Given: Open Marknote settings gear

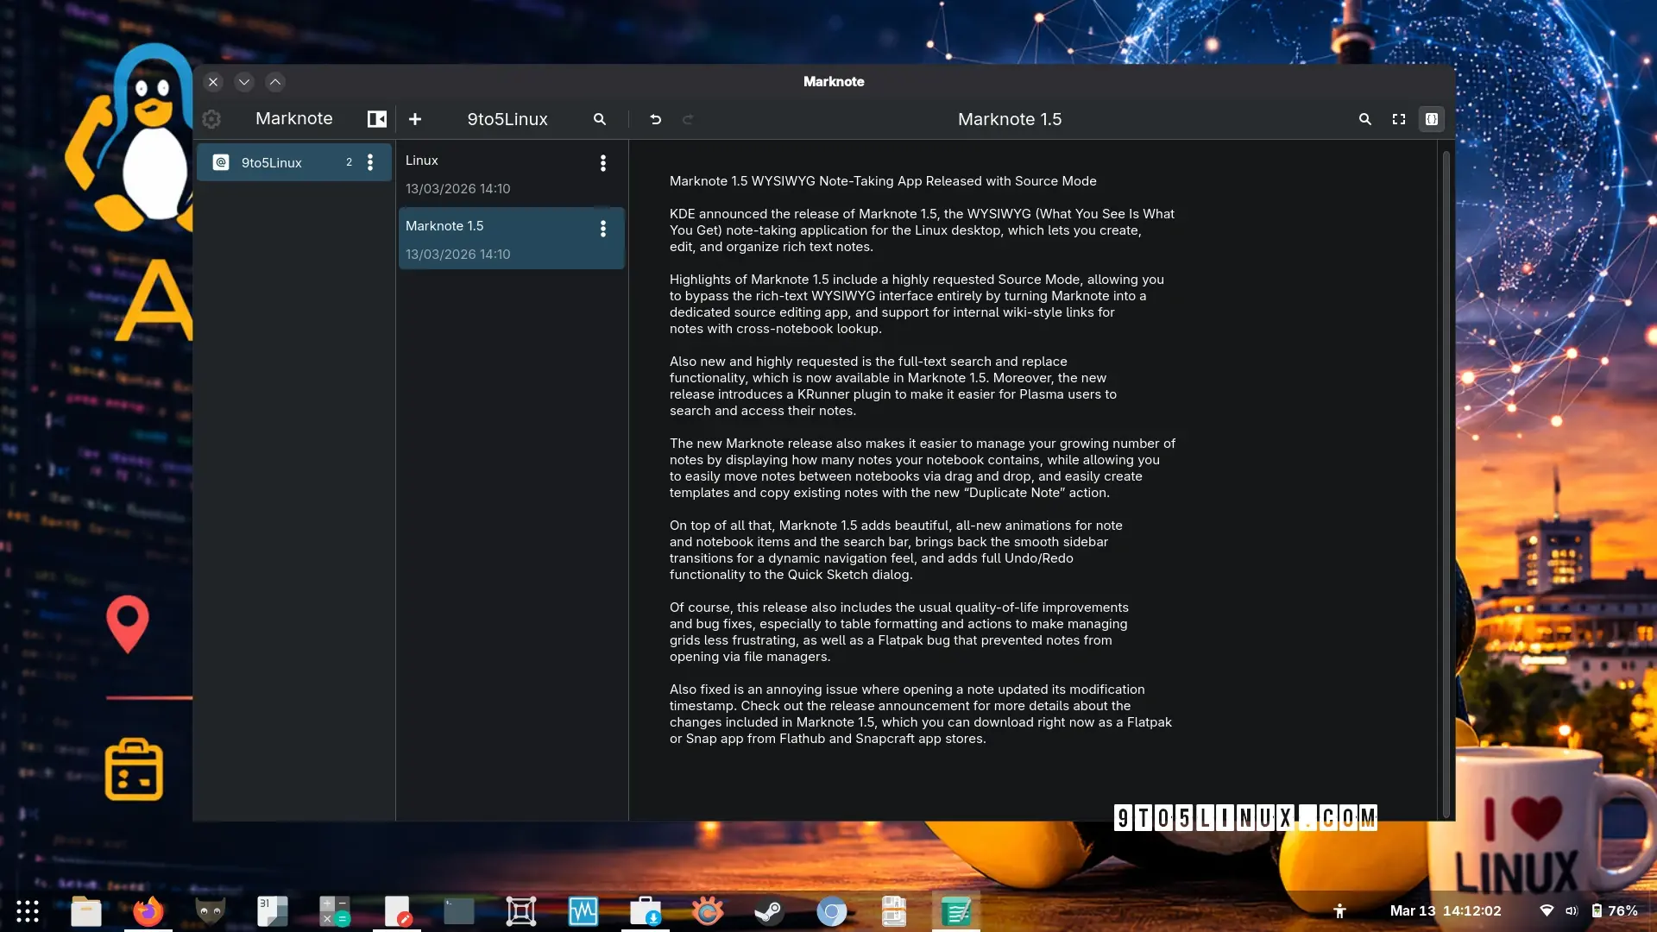Looking at the screenshot, I should click(x=211, y=119).
